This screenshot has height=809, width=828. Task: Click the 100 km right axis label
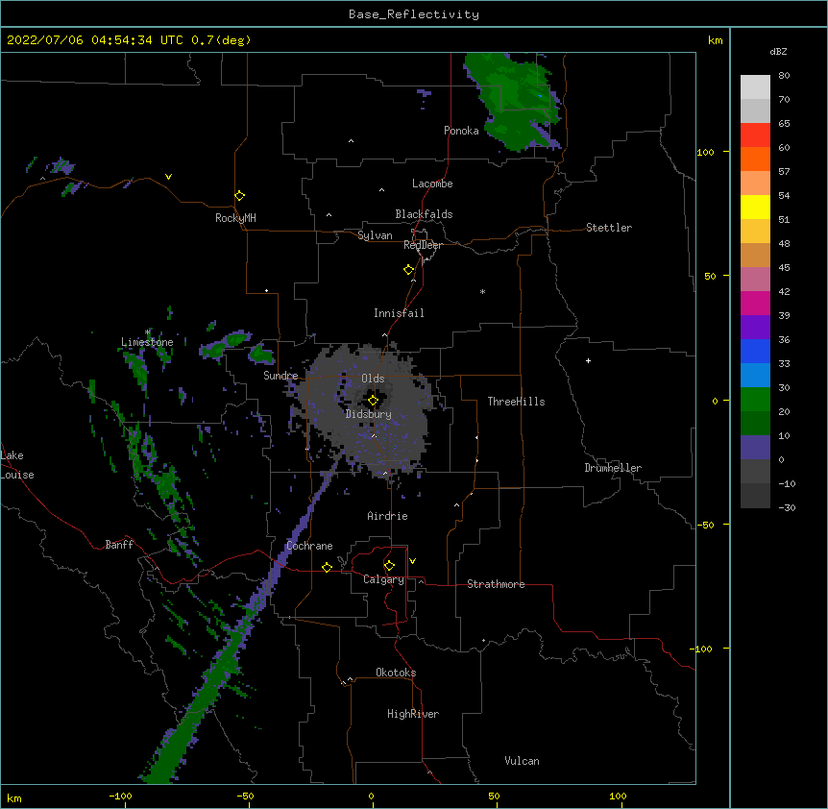[x=705, y=152]
